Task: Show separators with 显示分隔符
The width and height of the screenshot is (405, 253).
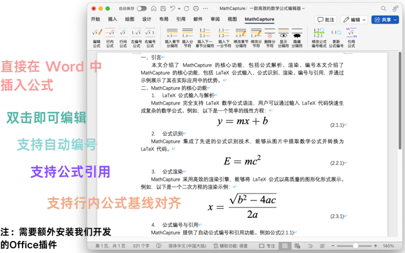Action: [x=283, y=38]
